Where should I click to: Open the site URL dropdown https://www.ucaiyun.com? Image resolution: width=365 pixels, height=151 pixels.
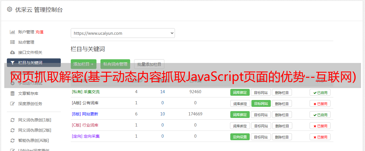(x=123, y=33)
